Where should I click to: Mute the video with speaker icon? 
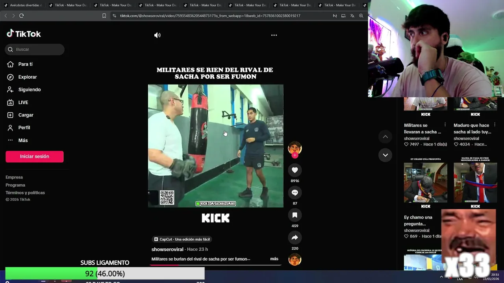(x=157, y=35)
